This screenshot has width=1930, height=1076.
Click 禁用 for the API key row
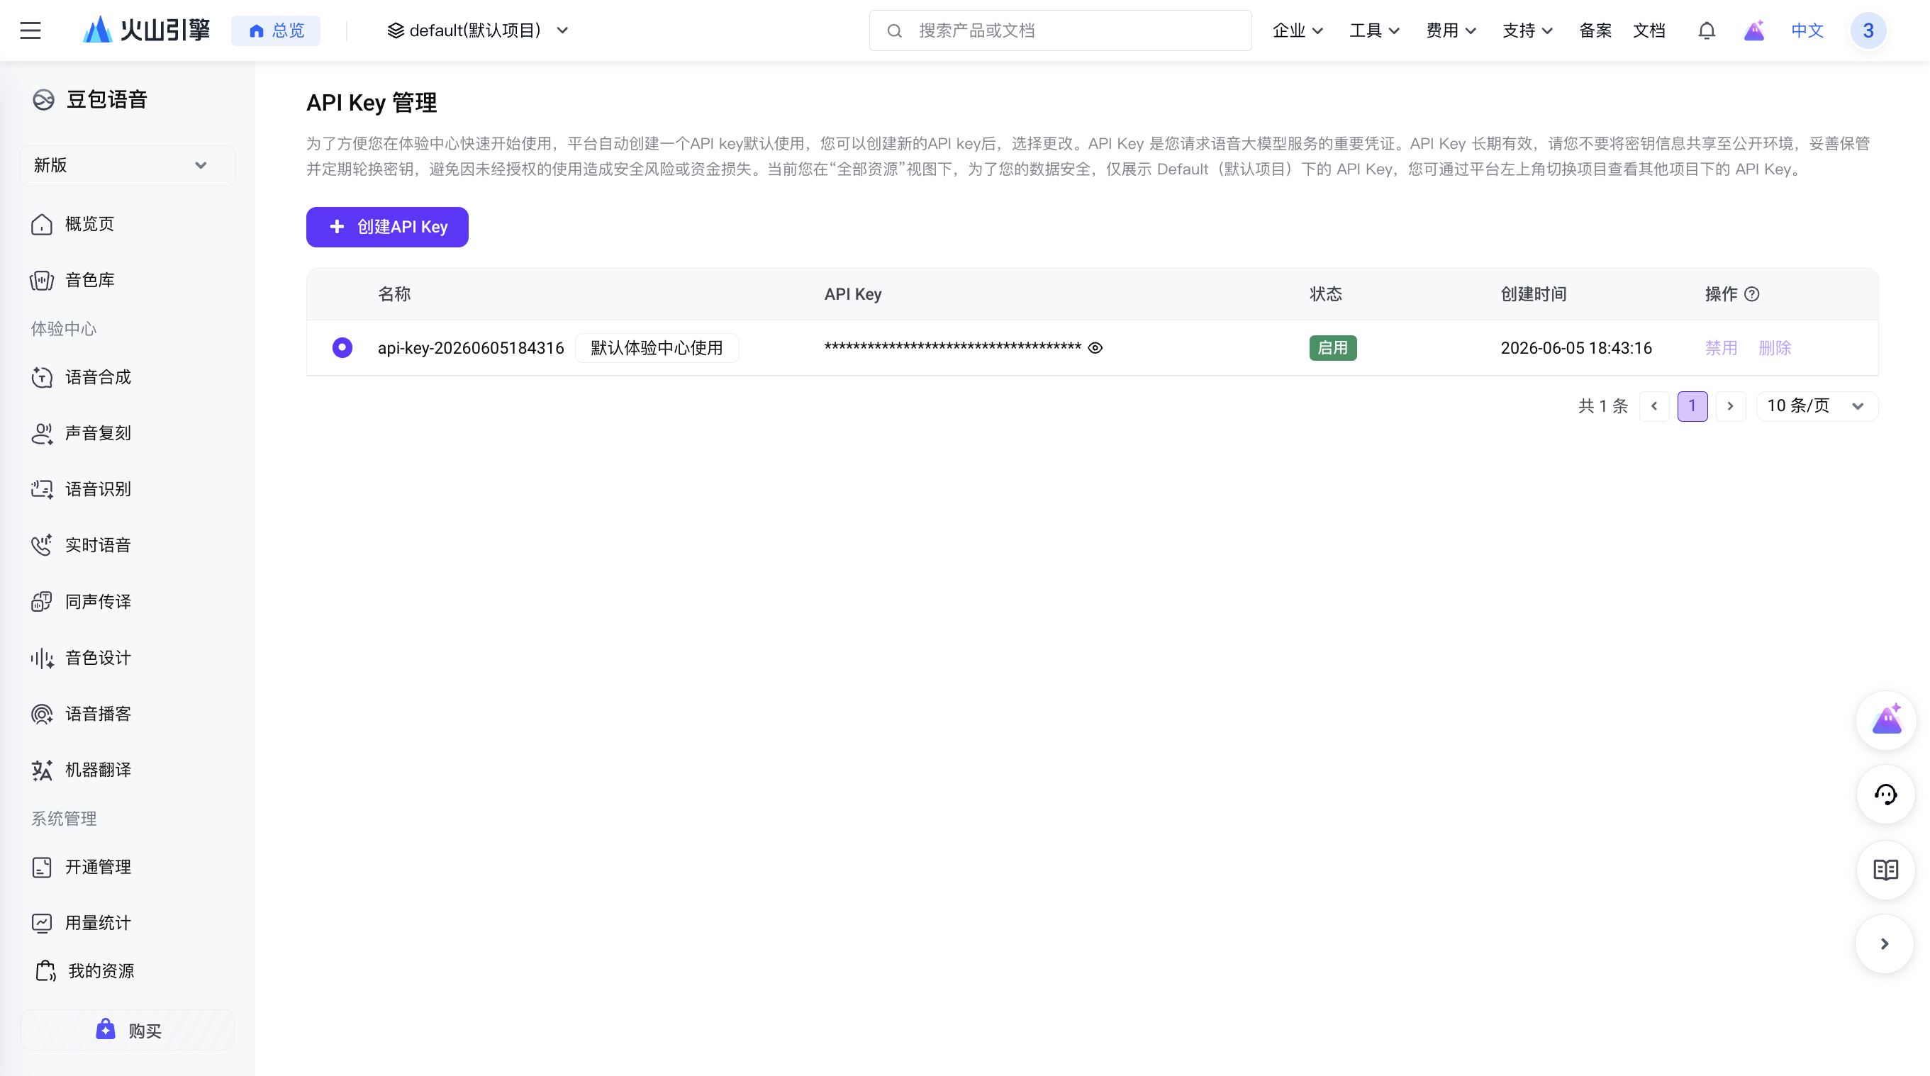click(1721, 348)
